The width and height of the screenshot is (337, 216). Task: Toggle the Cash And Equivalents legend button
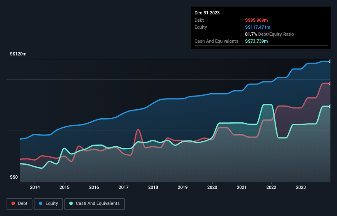pyautogui.click(x=94, y=204)
